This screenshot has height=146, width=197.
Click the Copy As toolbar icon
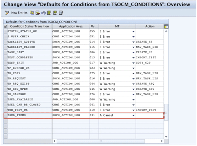[x=32, y=13]
